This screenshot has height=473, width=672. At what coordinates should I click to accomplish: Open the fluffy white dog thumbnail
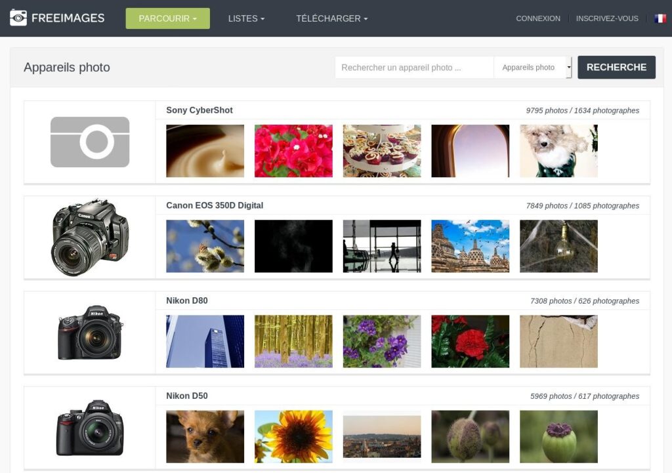click(x=558, y=151)
